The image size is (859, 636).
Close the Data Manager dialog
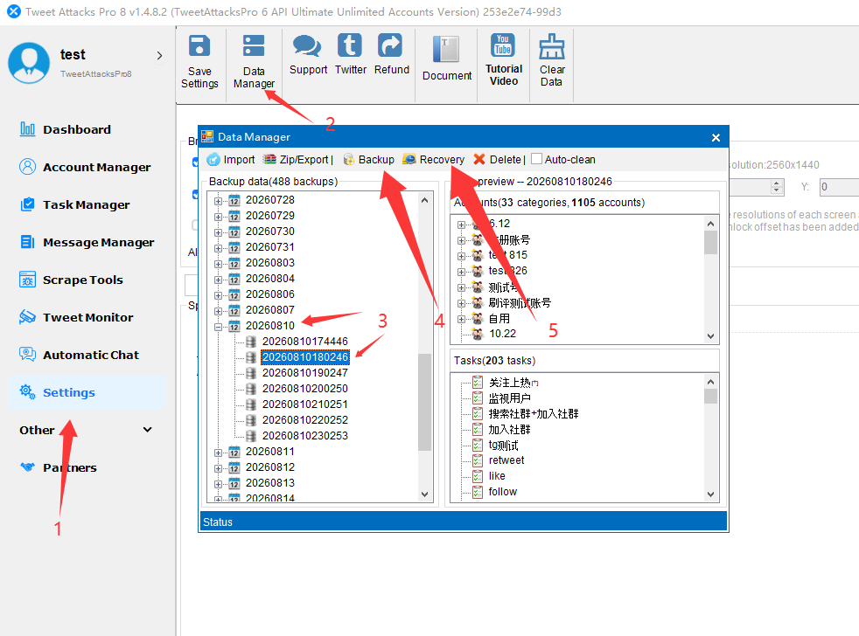tap(716, 138)
